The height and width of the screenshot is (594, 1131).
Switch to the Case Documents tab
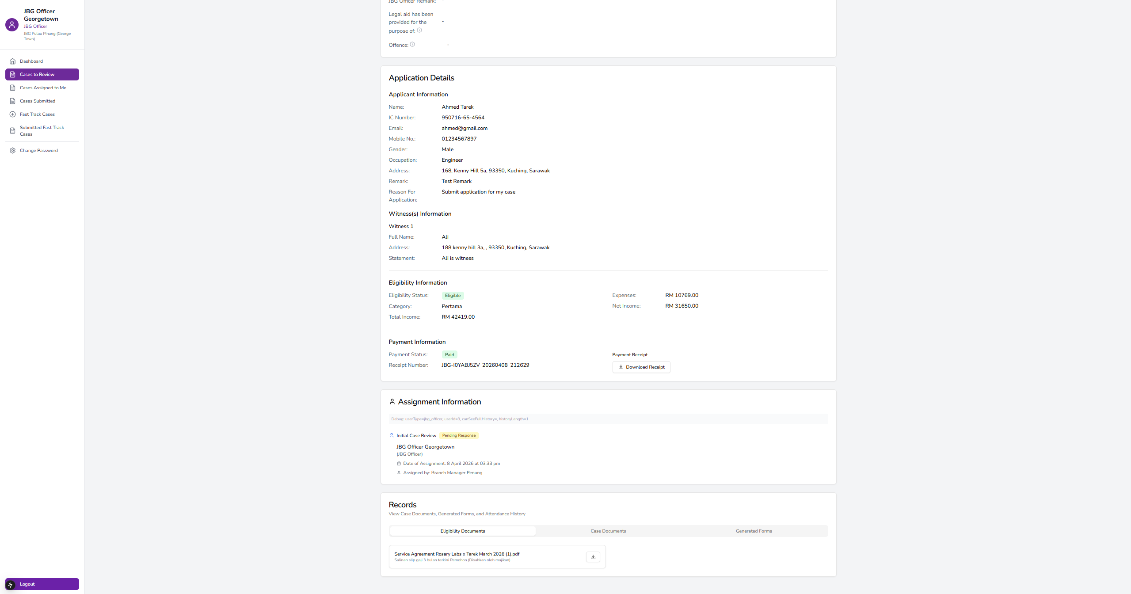(x=608, y=531)
